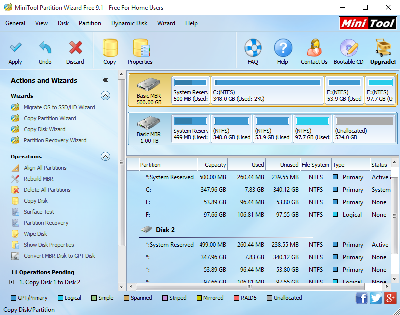Select System Reserved 499 MB block on second disk
This screenshot has width=400, height=315.
191,129
